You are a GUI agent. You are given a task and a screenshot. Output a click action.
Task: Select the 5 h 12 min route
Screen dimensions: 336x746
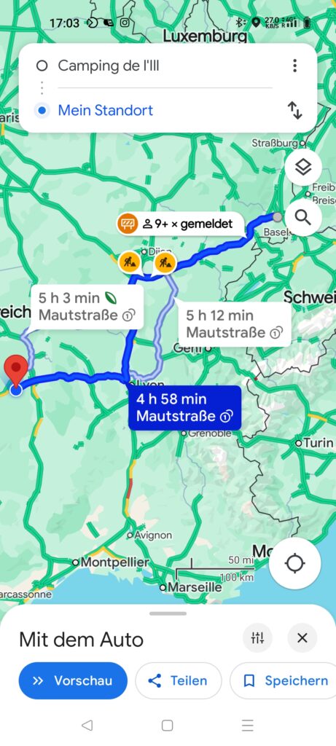233,323
